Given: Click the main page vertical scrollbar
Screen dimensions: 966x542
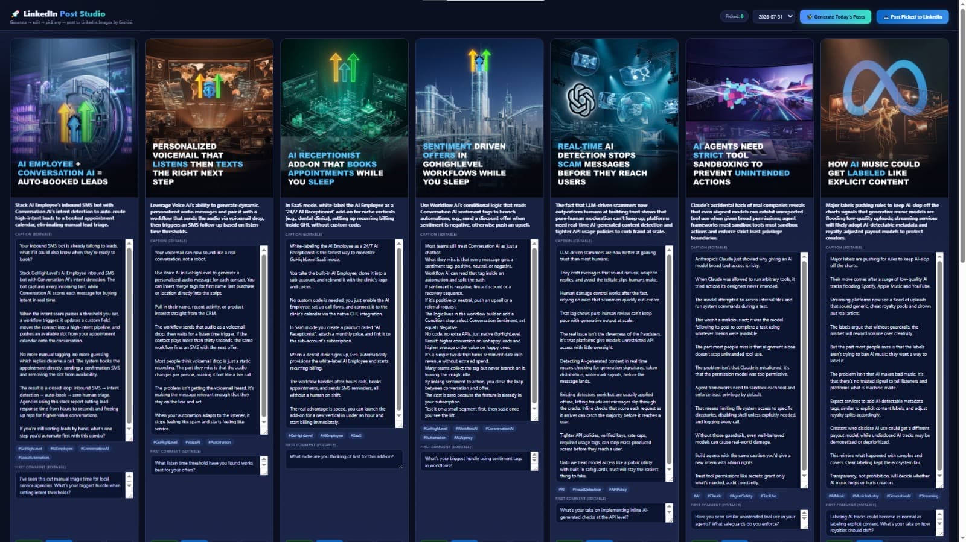Looking at the screenshot, I should 961,136.
